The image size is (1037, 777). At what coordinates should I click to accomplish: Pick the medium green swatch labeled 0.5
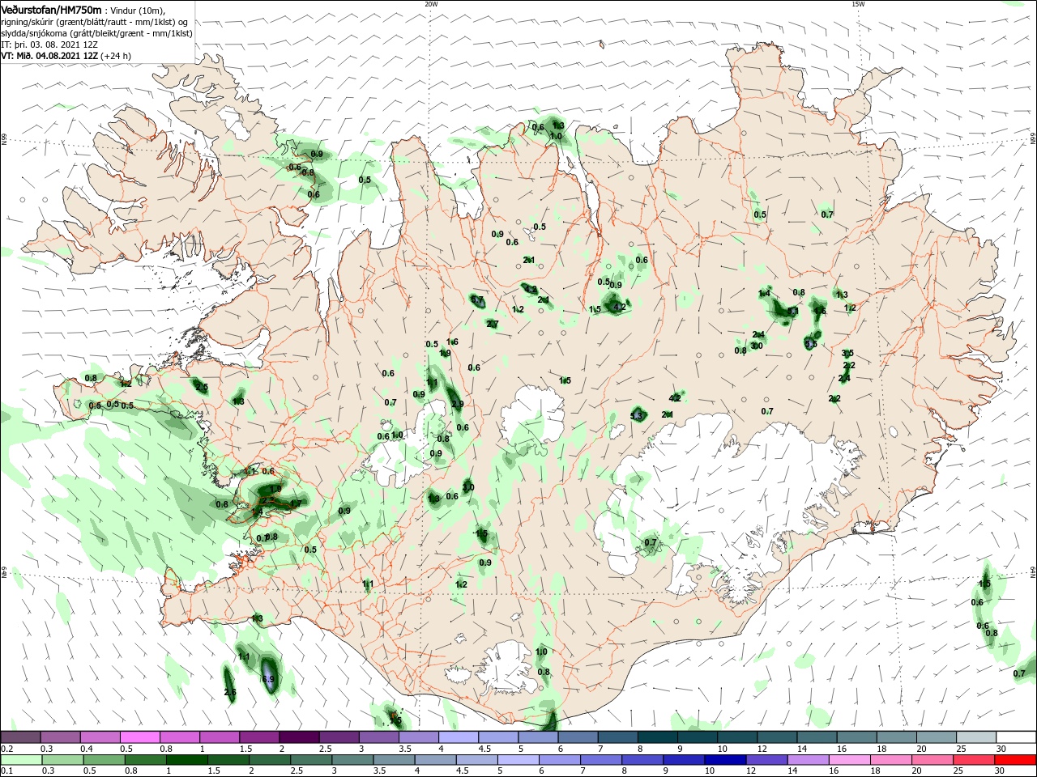coord(104,760)
